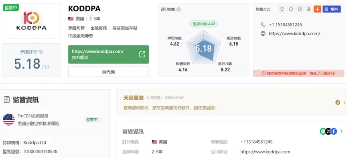Click the info icon beside 評分指數
Screen dimensions: 347x158
179,10
